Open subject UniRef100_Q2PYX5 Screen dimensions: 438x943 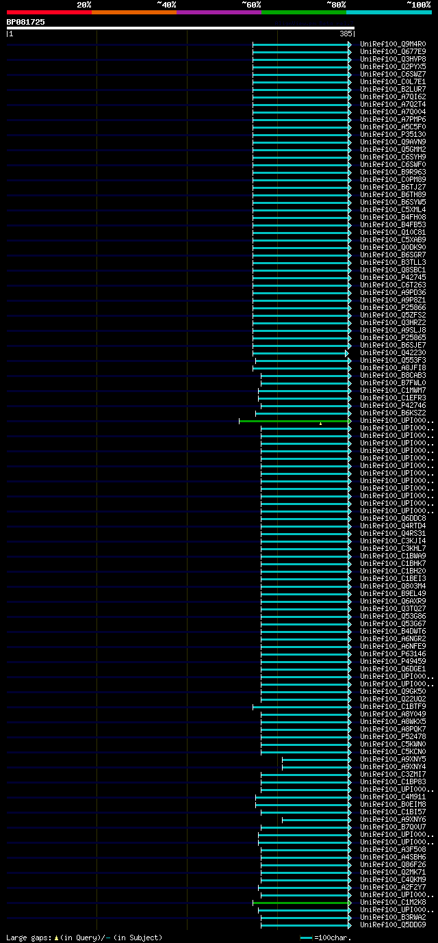coord(393,66)
